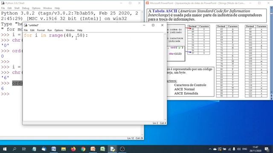Click Ln: 12 in the Shell status bar

pos(131,138)
